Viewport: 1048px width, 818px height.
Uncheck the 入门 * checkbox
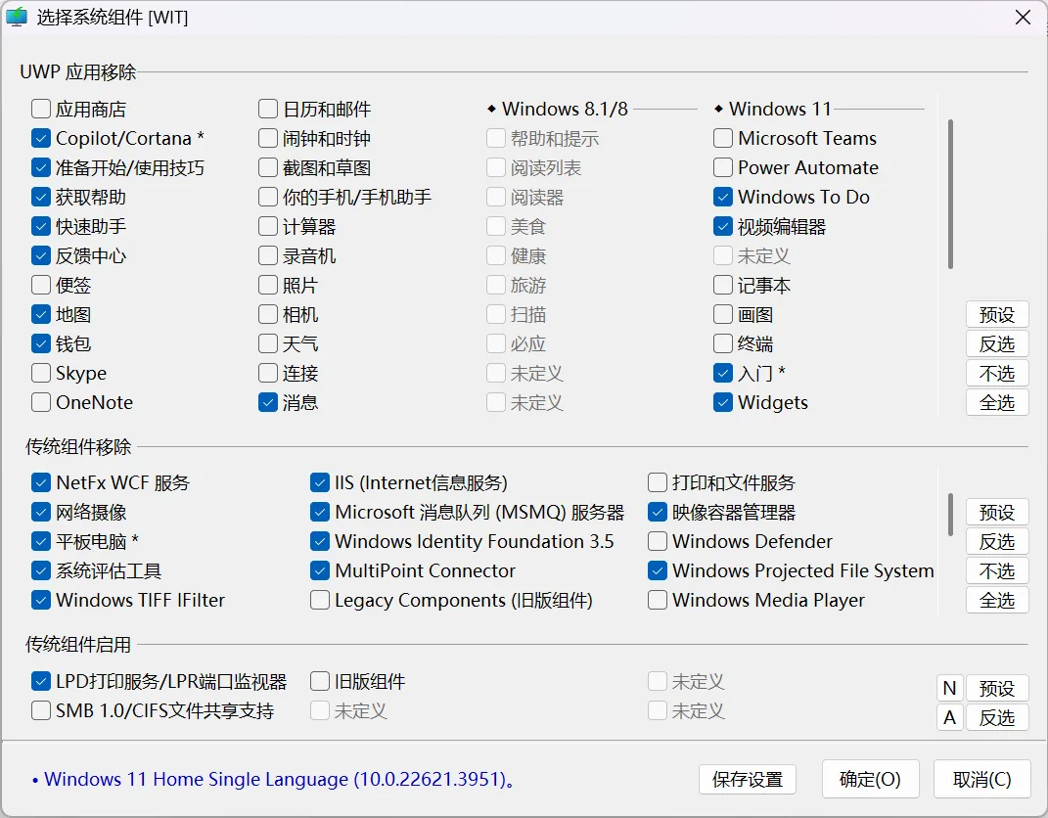pos(723,373)
